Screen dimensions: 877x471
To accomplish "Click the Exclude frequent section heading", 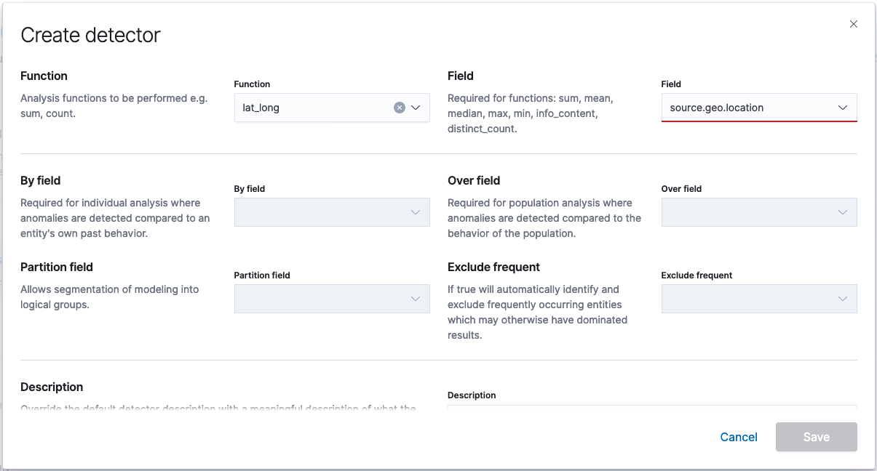I will click(x=493, y=267).
